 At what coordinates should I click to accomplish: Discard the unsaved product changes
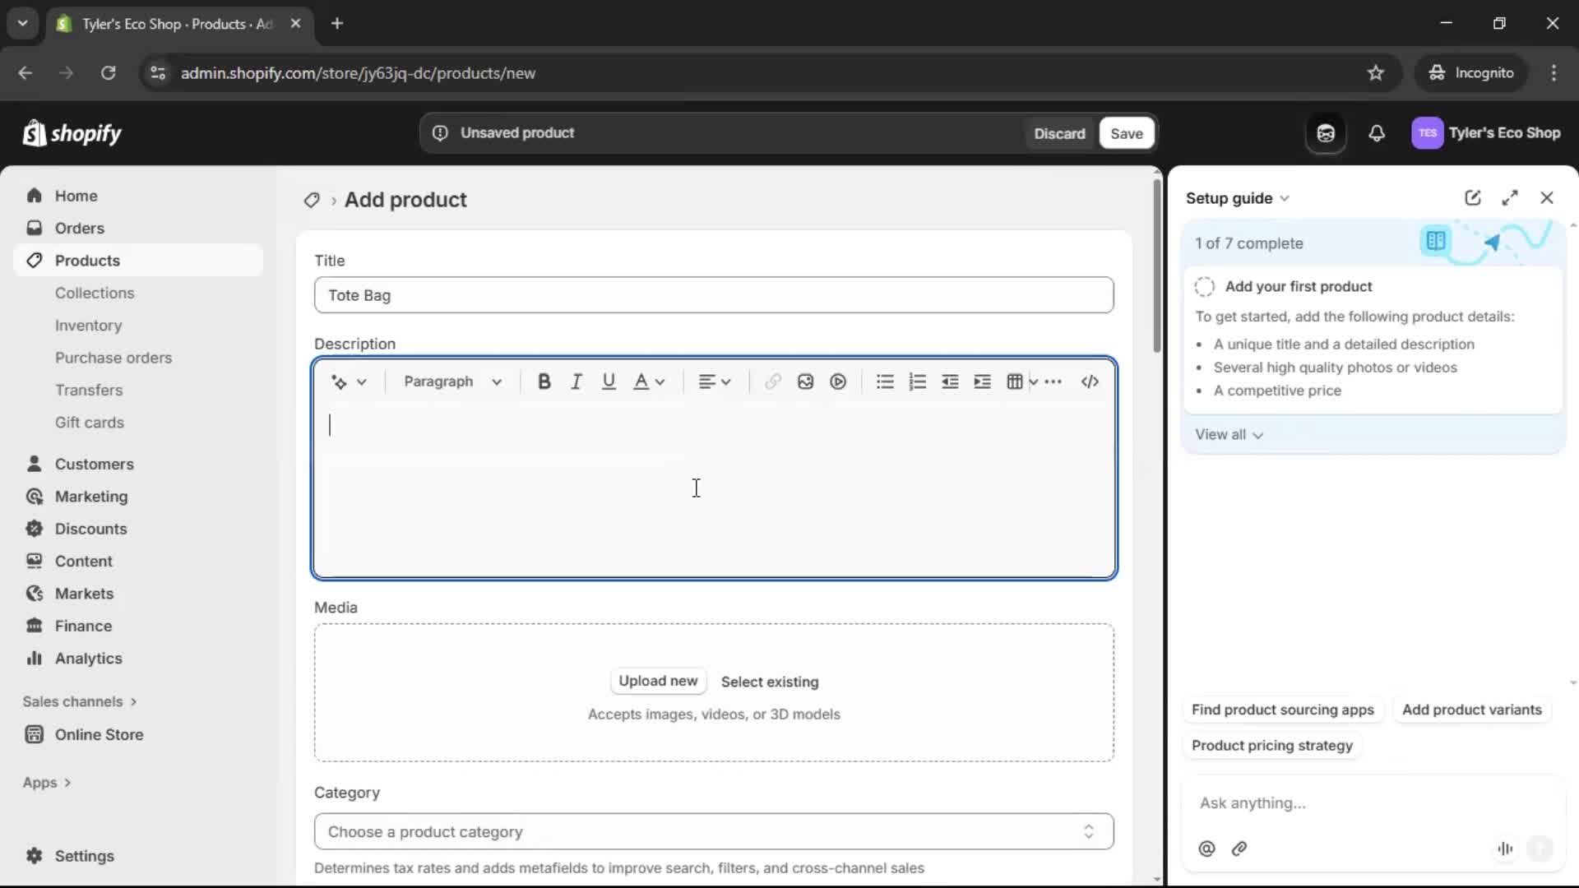(x=1059, y=132)
